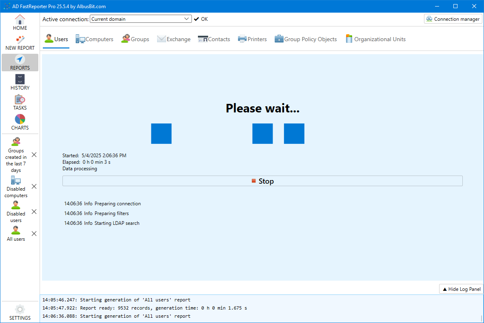Hide the Log Panel

[461, 289]
